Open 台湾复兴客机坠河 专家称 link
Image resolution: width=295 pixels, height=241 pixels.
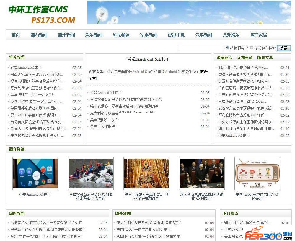(37, 122)
